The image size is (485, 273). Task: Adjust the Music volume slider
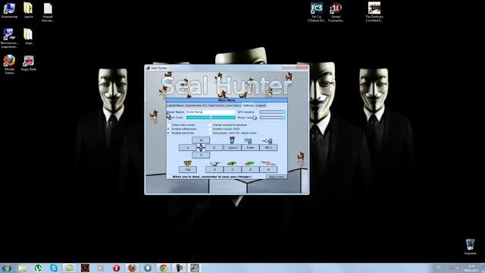(x=272, y=118)
